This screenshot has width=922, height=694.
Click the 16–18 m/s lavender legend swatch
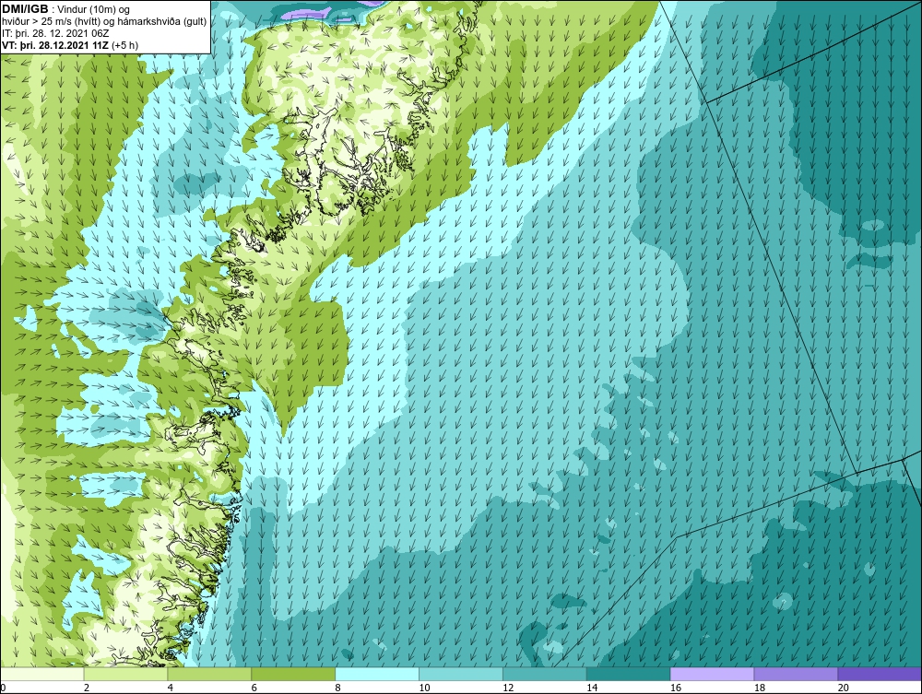point(712,674)
